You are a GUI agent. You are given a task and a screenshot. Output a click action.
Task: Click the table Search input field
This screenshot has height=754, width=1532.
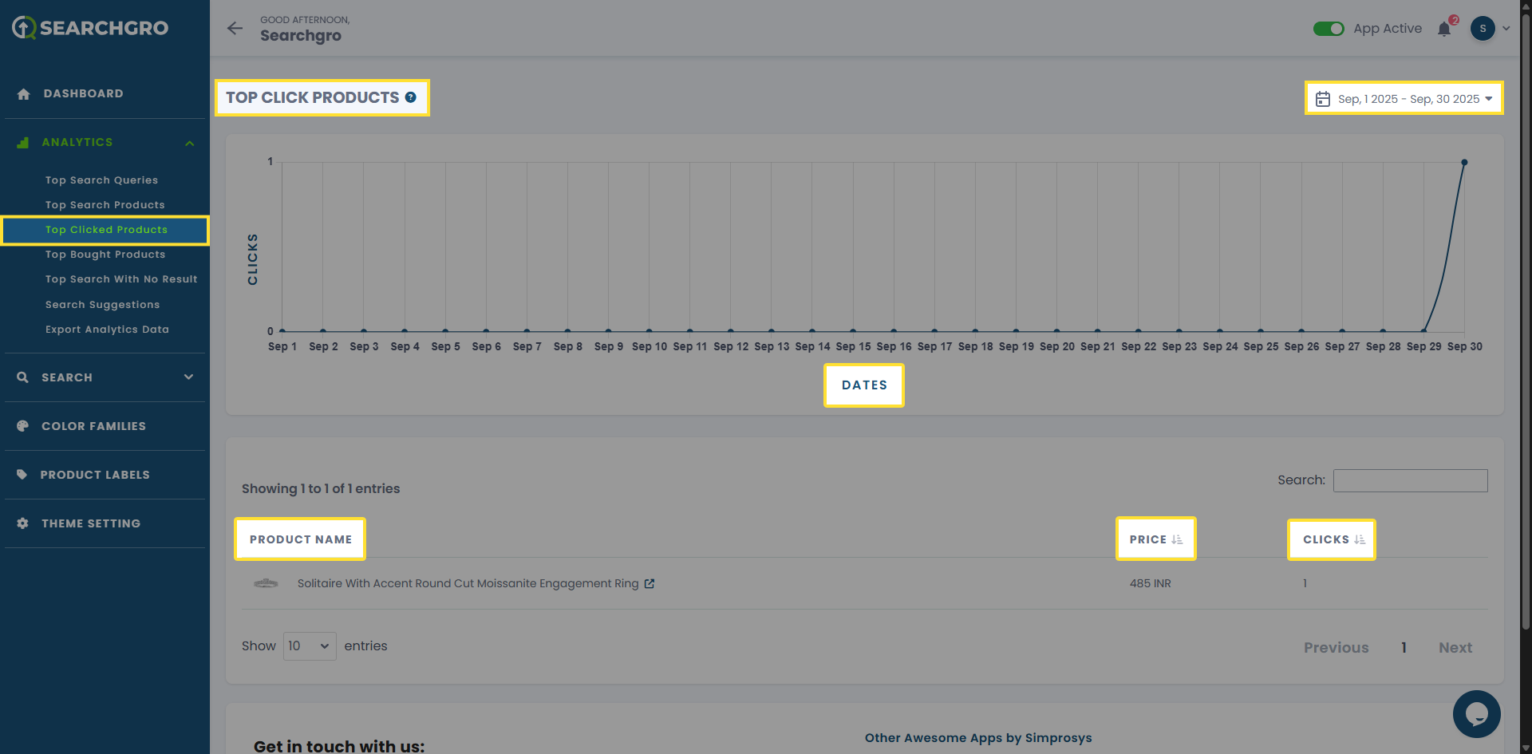1410,480
